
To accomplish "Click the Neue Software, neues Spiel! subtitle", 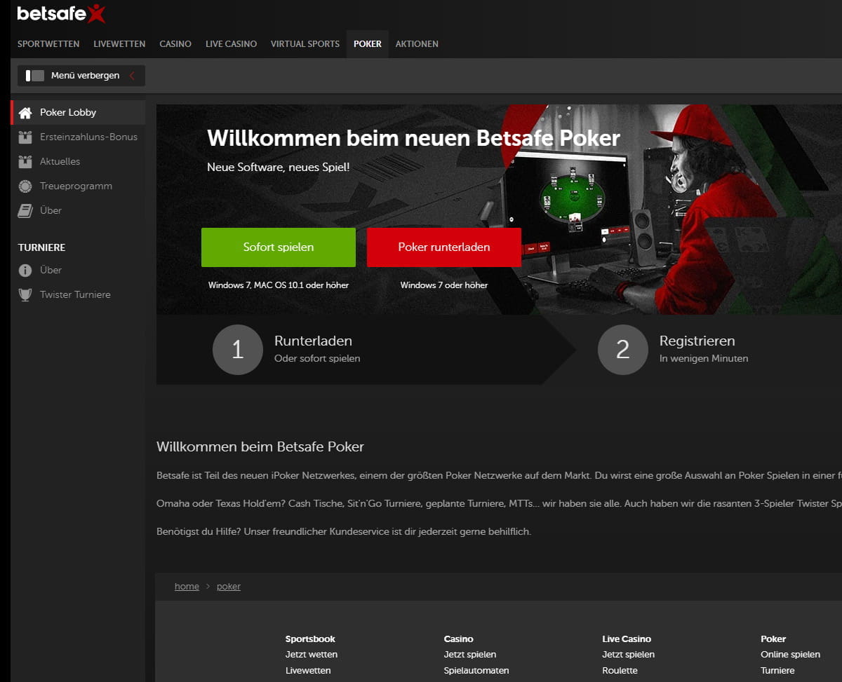I will point(278,168).
